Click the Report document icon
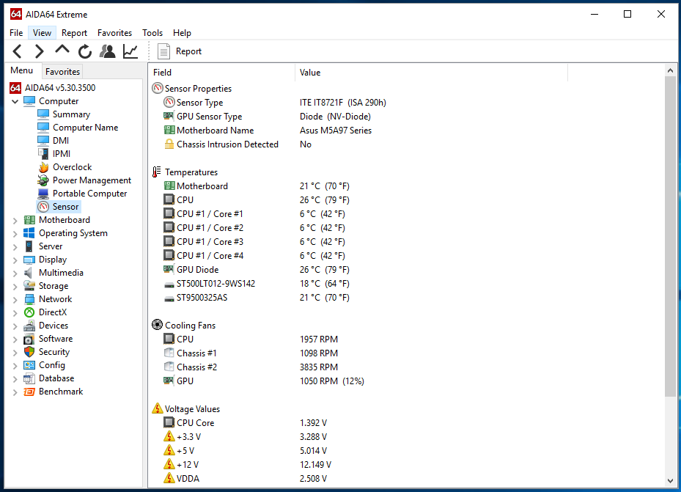This screenshot has height=492, width=681. click(163, 51)
